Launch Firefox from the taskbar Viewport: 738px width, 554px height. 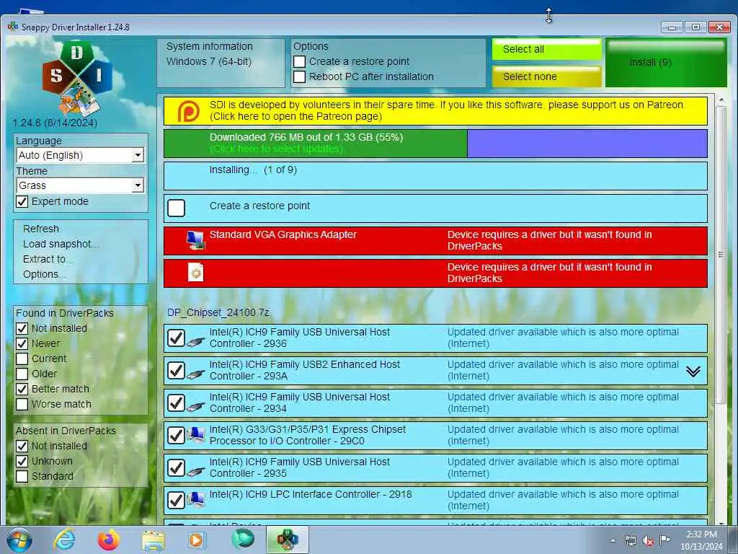point(108,540)
